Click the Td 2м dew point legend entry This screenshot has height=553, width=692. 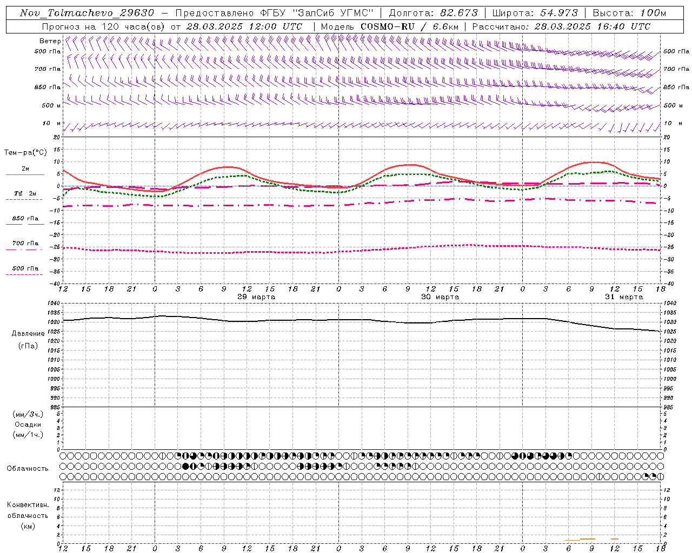(25, 193)
